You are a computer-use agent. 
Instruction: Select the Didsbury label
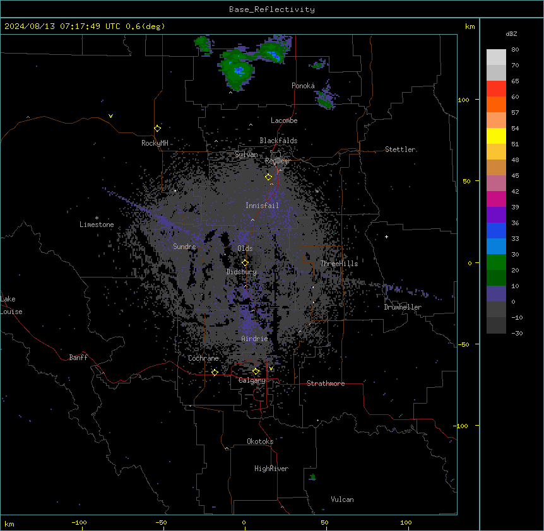[241, 272]
